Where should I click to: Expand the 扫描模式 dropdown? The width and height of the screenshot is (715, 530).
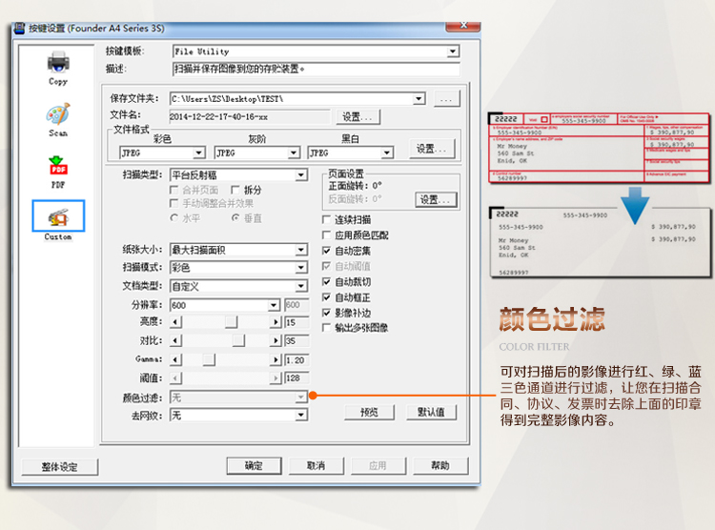pyautogui.click(x=300, y=268)
